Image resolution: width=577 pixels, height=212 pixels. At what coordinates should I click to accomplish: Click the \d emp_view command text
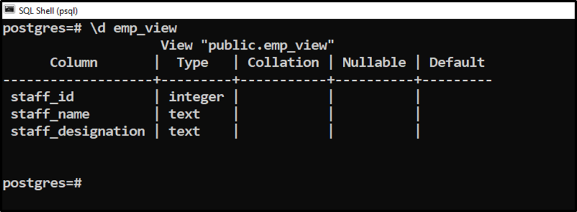pos(134,29)
